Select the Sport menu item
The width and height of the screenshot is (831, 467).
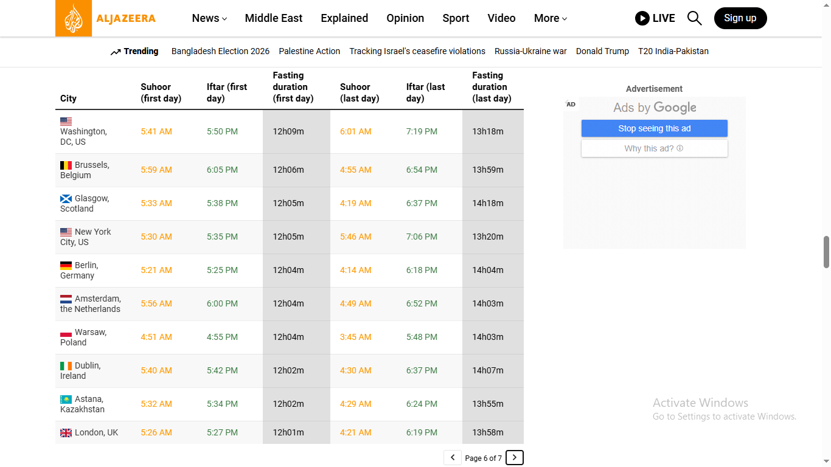[x=456, y=18]
